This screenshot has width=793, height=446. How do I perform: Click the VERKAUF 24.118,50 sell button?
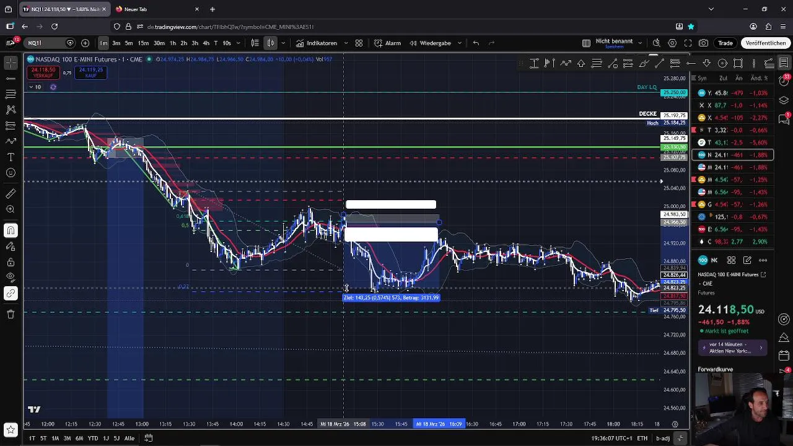click(x=43, y=72)
